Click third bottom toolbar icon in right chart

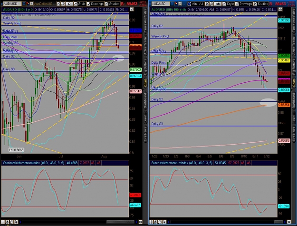pos(160,222)
